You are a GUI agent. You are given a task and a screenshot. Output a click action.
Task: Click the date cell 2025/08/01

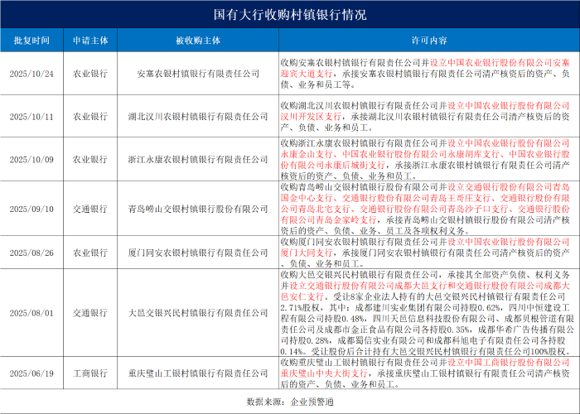point(31,314)
